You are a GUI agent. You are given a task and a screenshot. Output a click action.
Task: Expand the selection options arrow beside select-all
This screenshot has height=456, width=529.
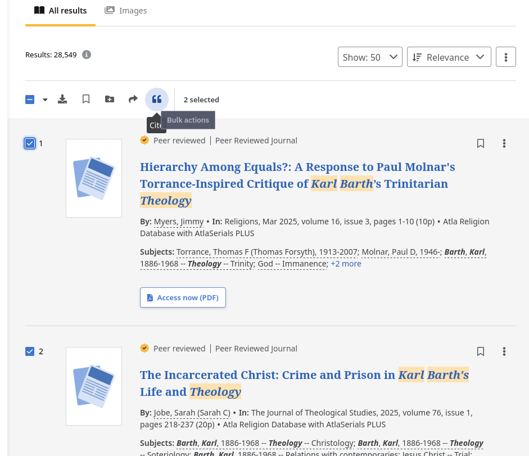(x=45, y=99)
